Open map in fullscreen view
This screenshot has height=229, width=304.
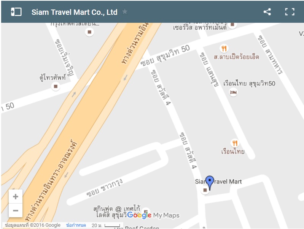coord(290,12)
